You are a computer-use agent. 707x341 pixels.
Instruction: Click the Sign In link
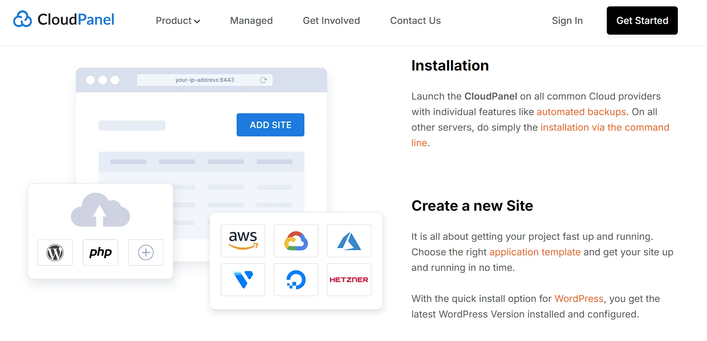[x=567, y=21]
